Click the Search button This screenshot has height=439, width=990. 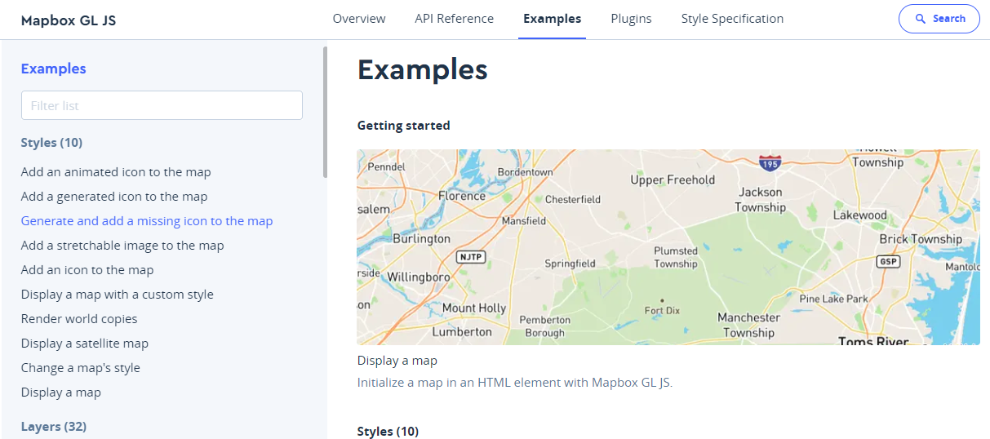(x=939, y=19)
